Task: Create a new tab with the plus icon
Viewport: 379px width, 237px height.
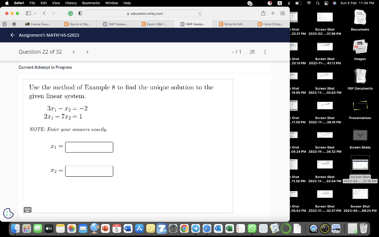Action: point(272,13)
